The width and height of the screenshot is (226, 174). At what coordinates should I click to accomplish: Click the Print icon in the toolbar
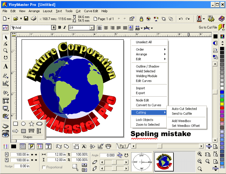coord(33,19)
